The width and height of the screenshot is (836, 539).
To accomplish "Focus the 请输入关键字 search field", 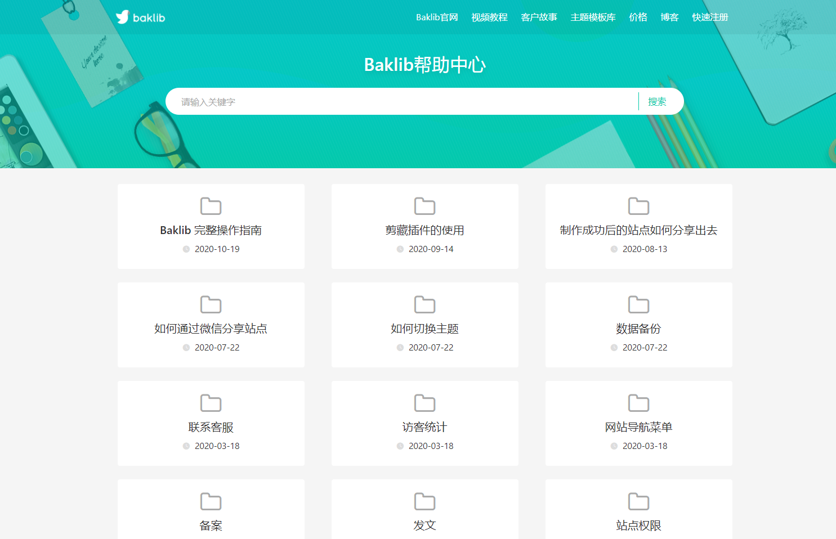I will click(x=402, y=102).
